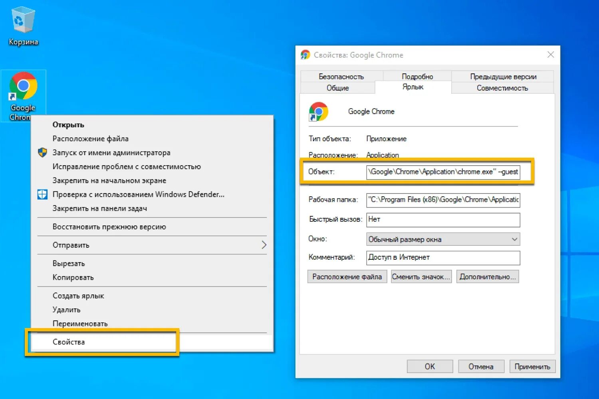Click the Google Chrome name text in dialog
The height and width of the screenshot is (399, 599).
click(371, 111)
